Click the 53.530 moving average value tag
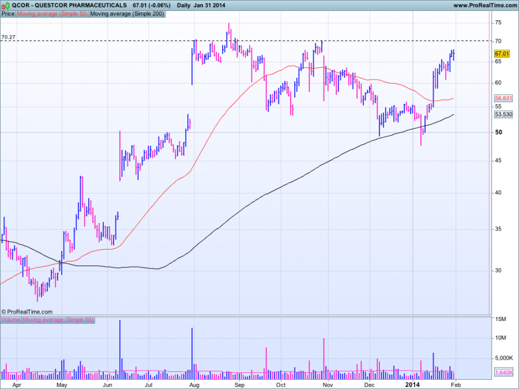Screen dimensions: 519x389 (503, 114)
